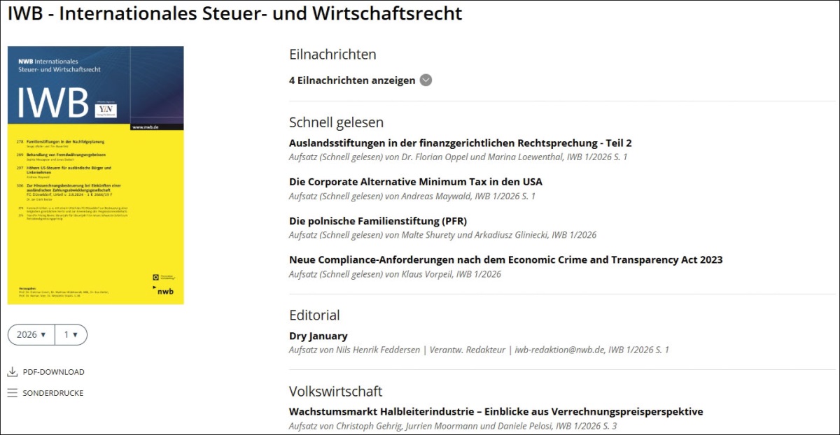Open Wachstumsmarkt Halbleiterindustrie article
The image size is (840, 435).
[496, 411]
